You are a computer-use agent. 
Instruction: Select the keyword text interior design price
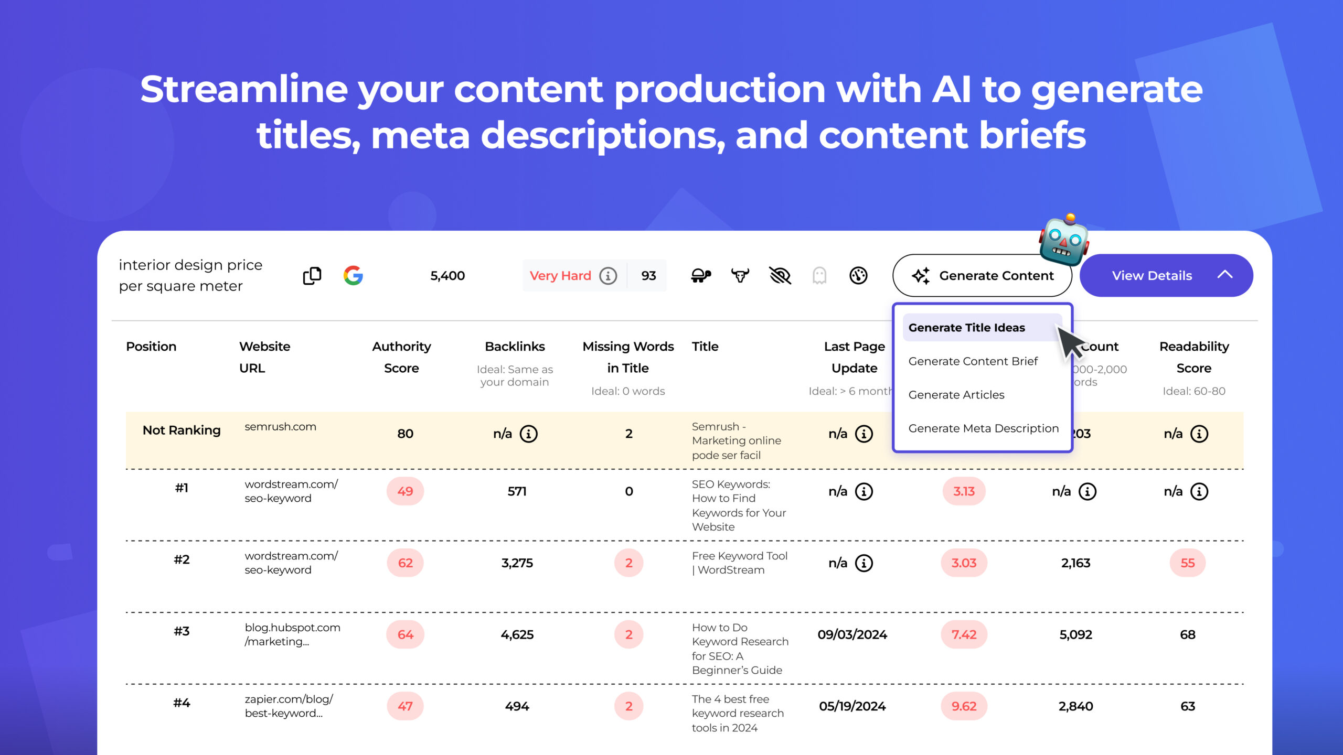tap(190, 275)
